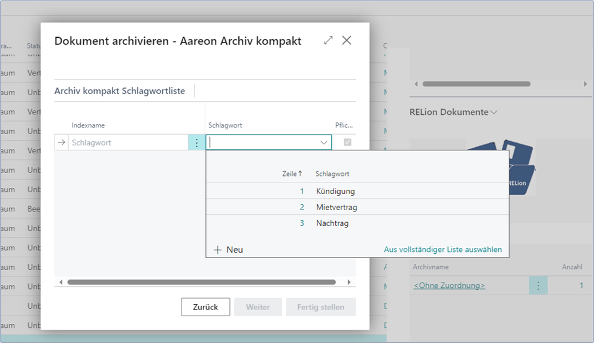The image size is (594, 343).
Task: Close the Dokument archivieren dialog
Action: click(347, 40)
